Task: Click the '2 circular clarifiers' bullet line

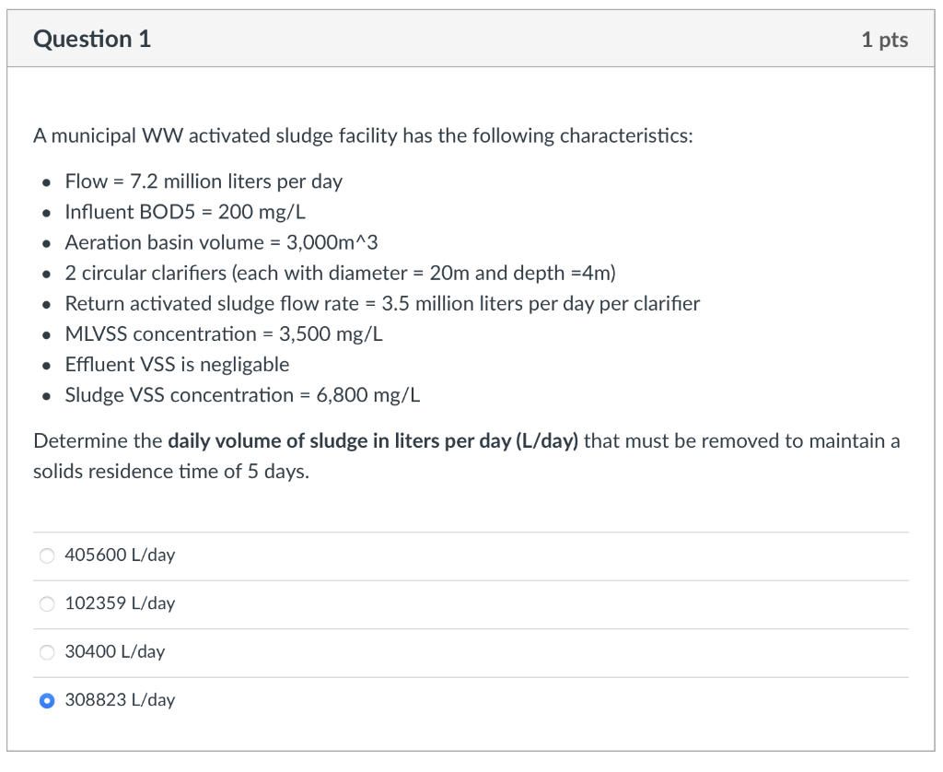Action: 341,274
